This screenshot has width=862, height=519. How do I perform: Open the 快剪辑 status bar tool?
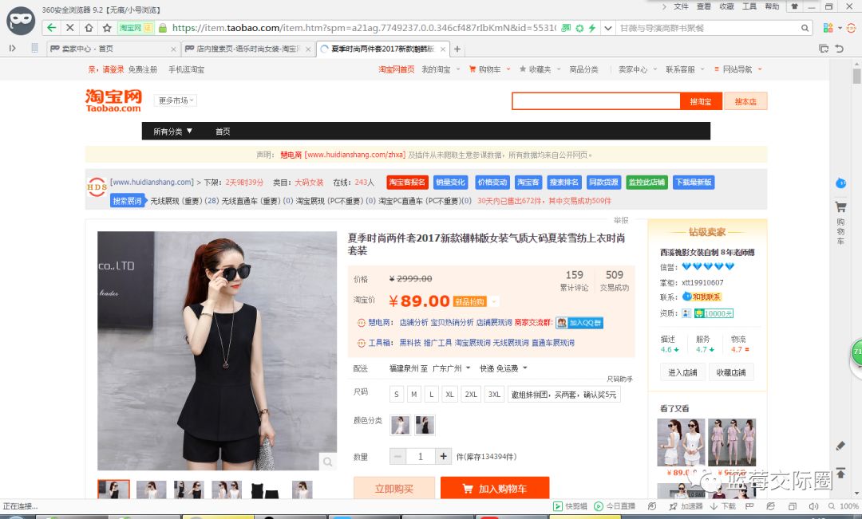coord(570,505)
